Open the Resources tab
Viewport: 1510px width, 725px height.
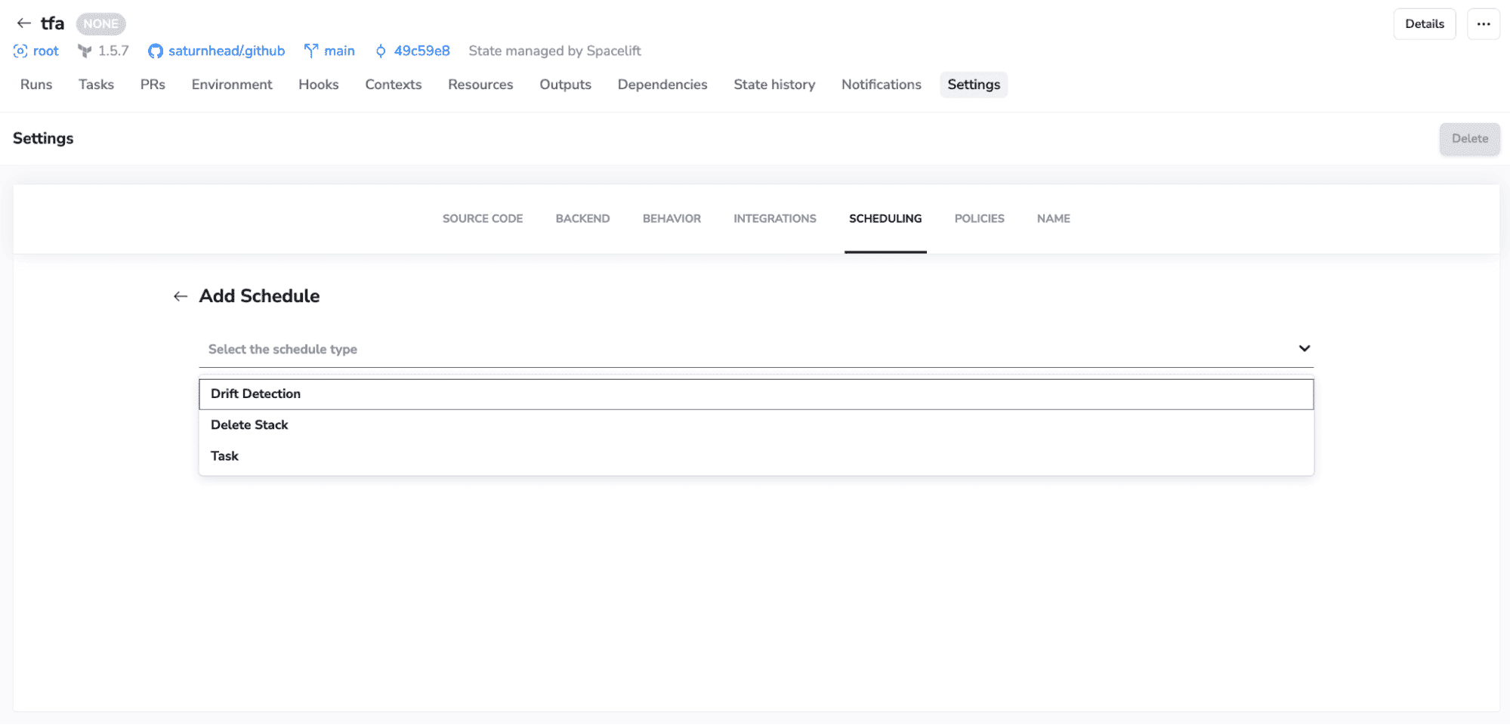(480, 85)
